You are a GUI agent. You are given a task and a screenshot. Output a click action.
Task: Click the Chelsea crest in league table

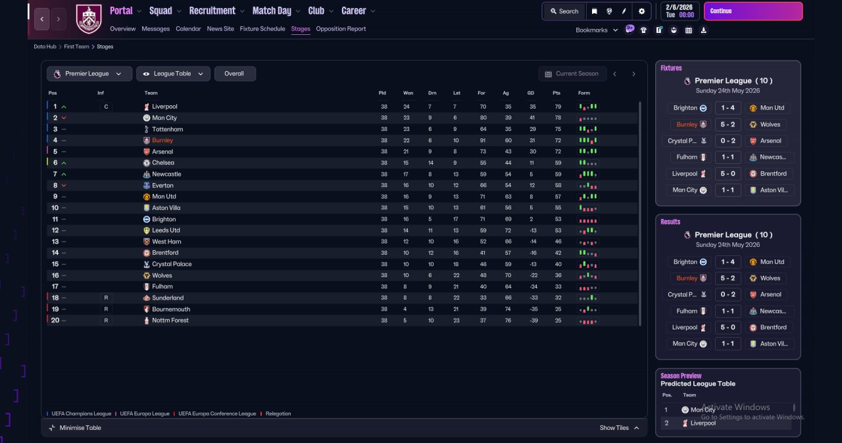pos(147,163)
